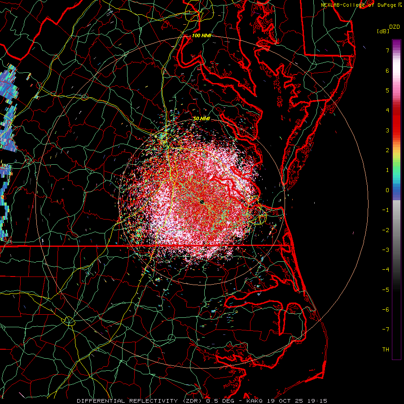Click the 0.5 DEG elevation text
The width and height of the screenshot is (404, 404).
[220, 401]
